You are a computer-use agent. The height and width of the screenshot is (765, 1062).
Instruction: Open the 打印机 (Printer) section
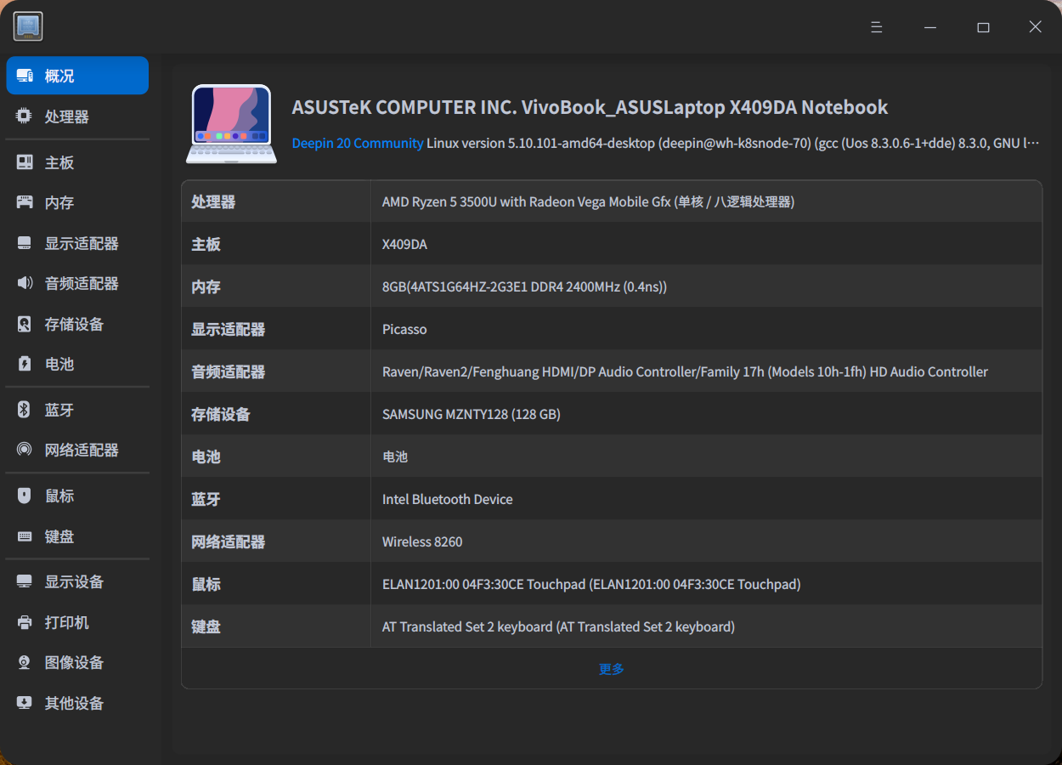click(x=59, y=622)
